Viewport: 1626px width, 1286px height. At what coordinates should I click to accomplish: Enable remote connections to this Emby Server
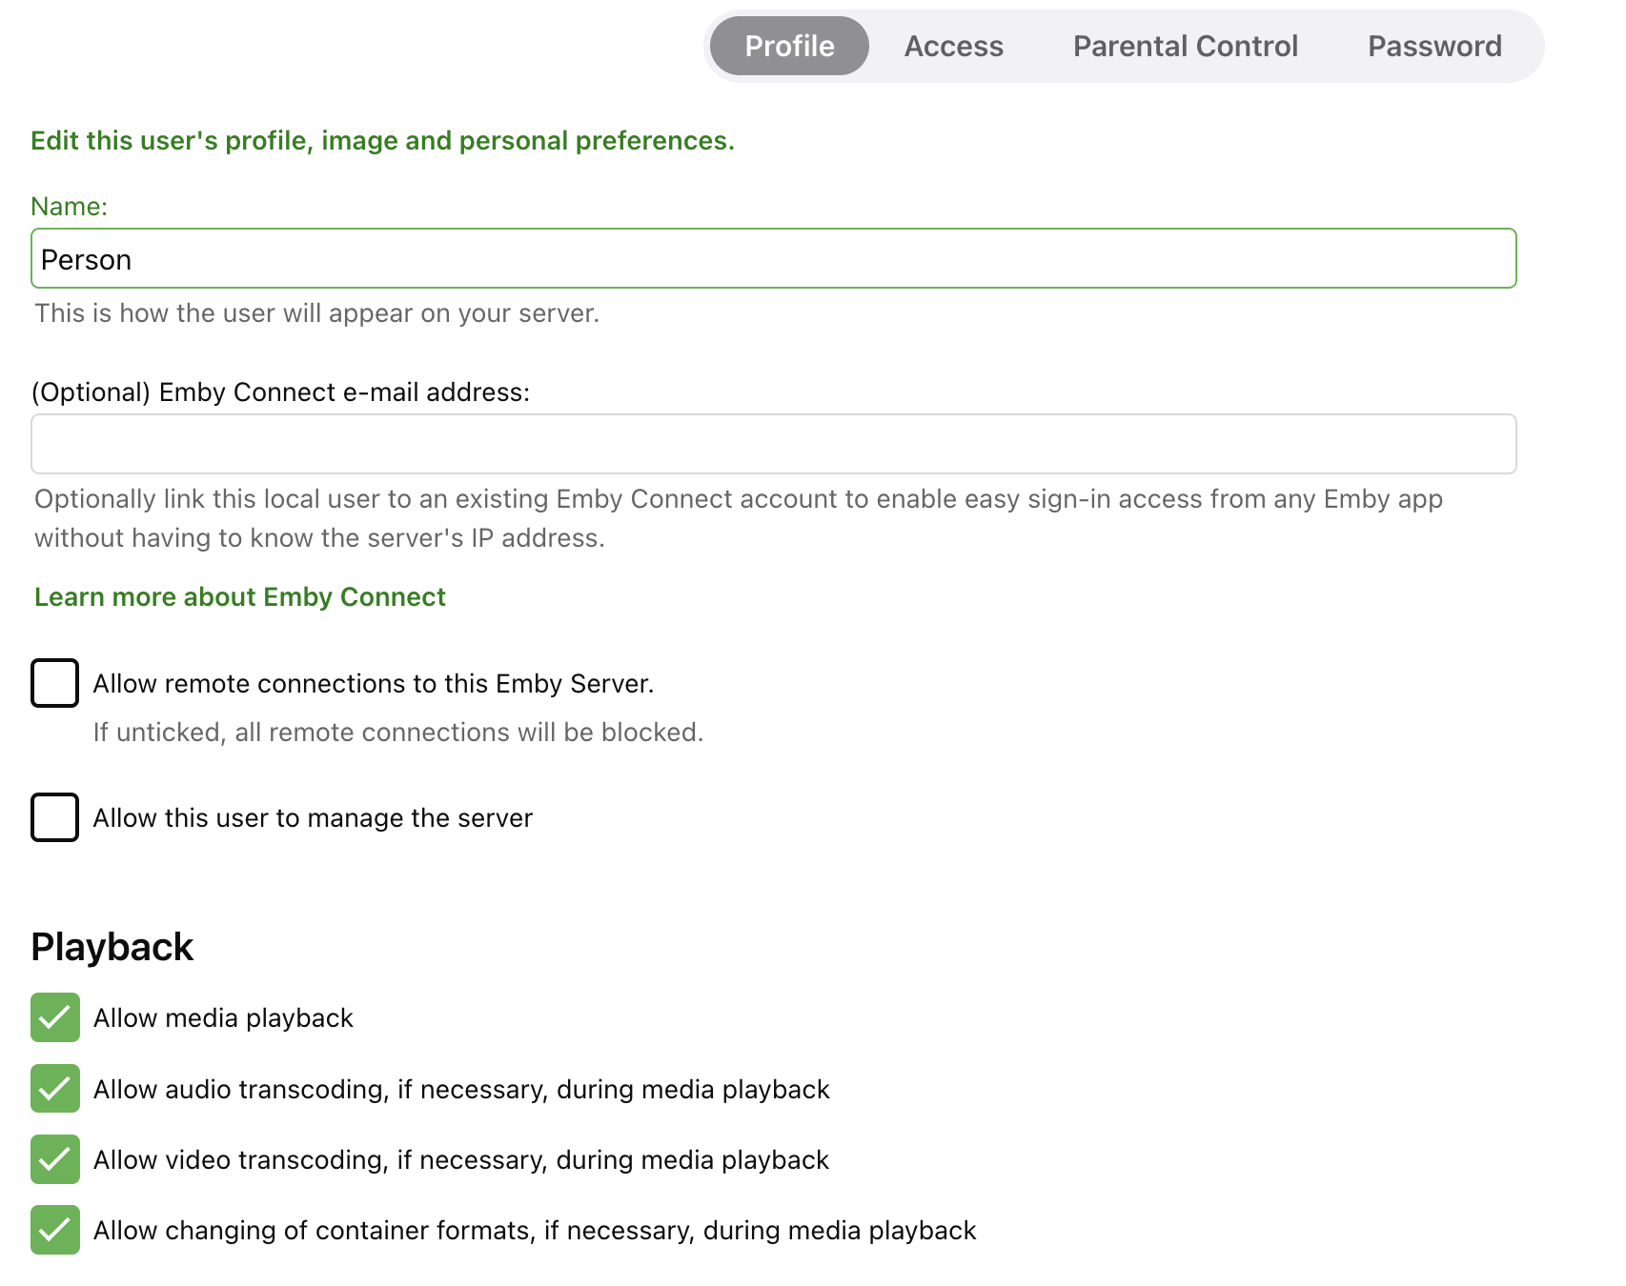[55, 683]
